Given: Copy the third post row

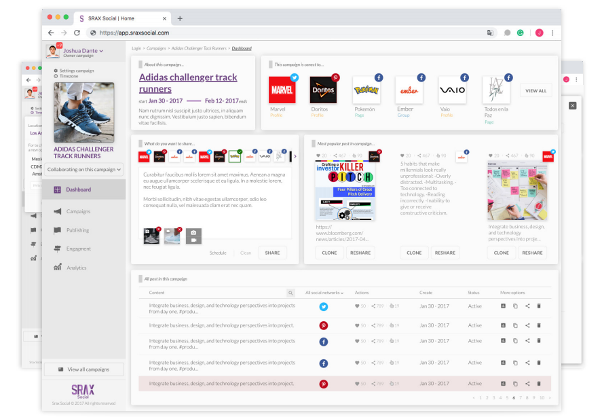Looking at the screenshot, I should 515,341.
